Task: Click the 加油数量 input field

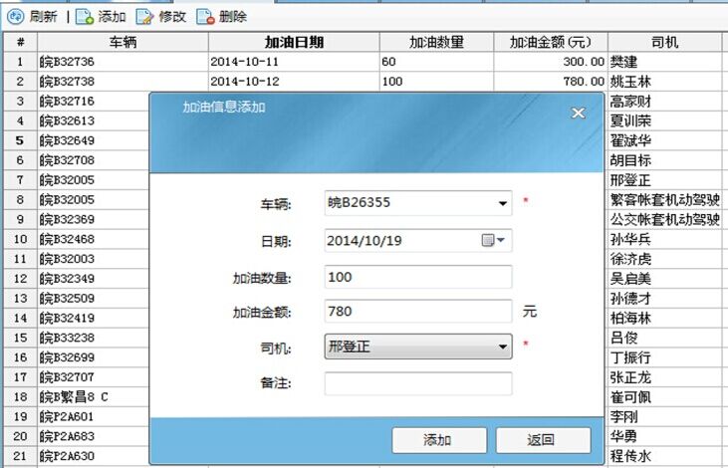Action: click(x=418, y=276)
